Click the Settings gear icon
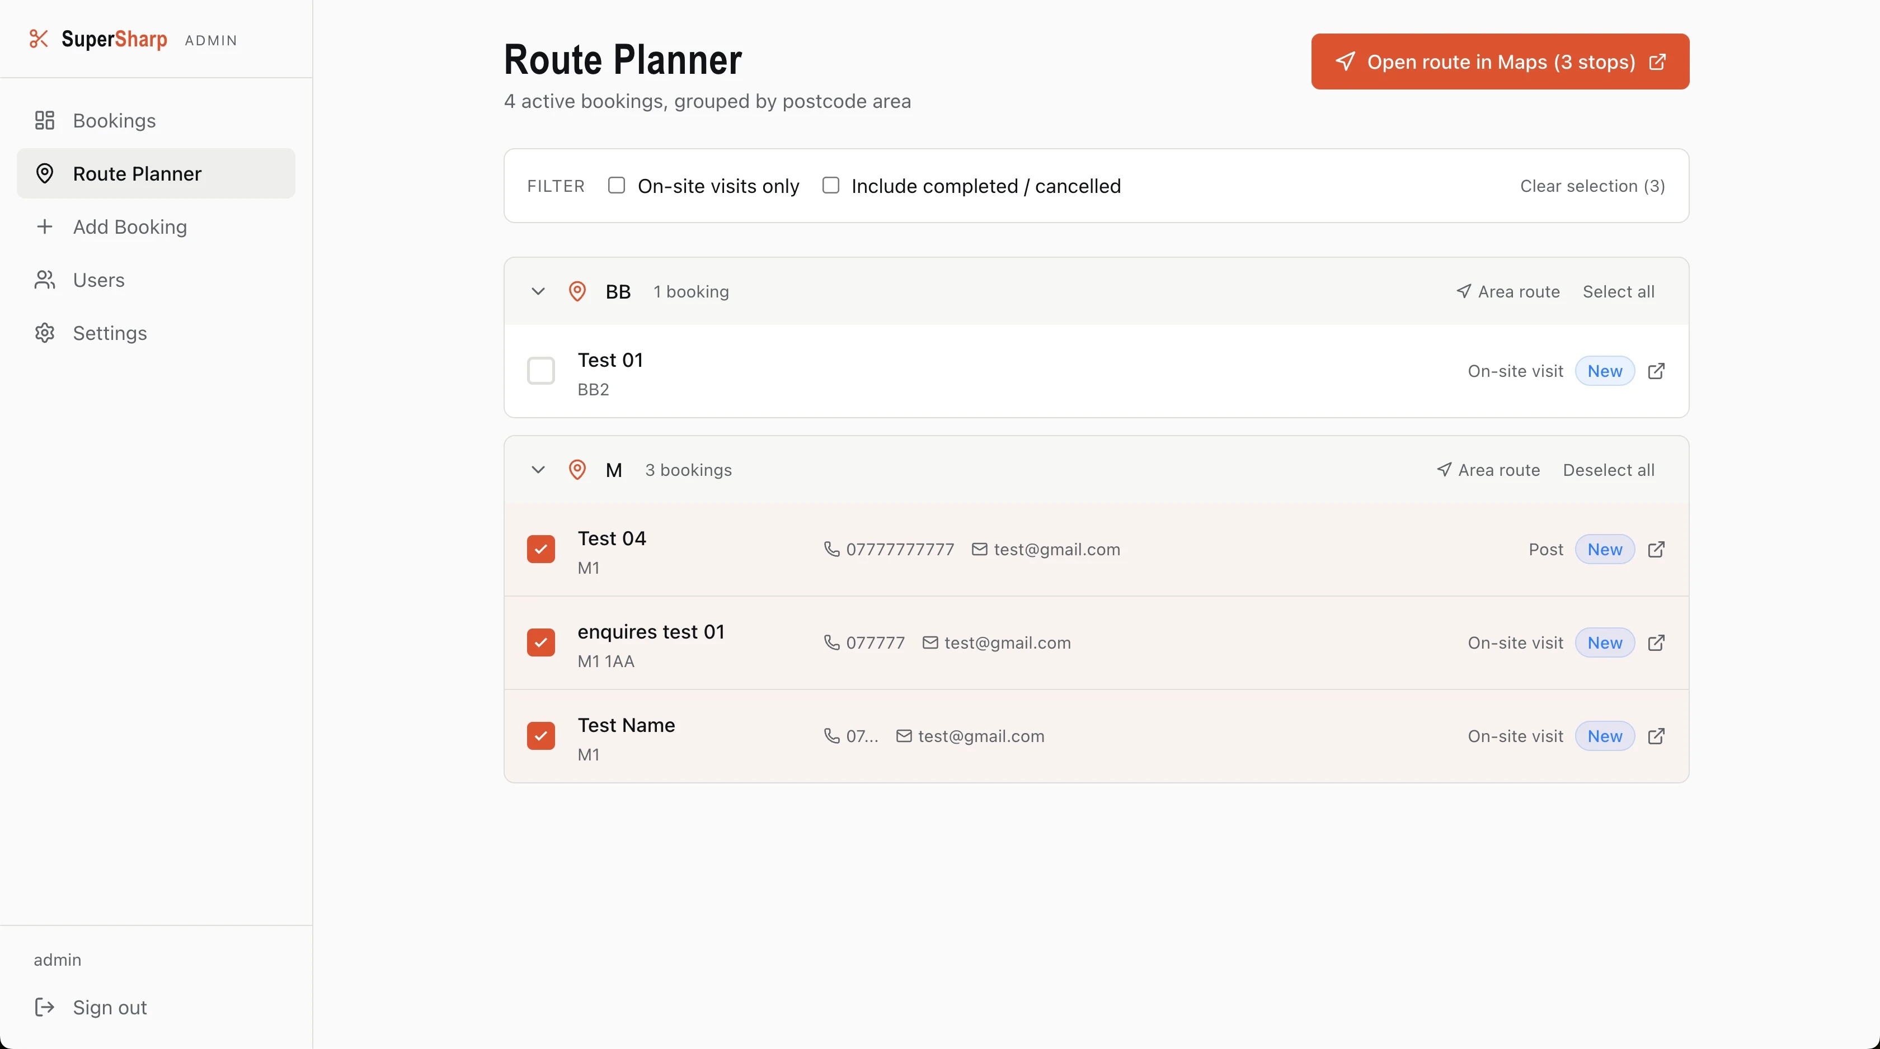This screenshot has height=1049, width=1880. pyautogui.click(x=45, y=333)
